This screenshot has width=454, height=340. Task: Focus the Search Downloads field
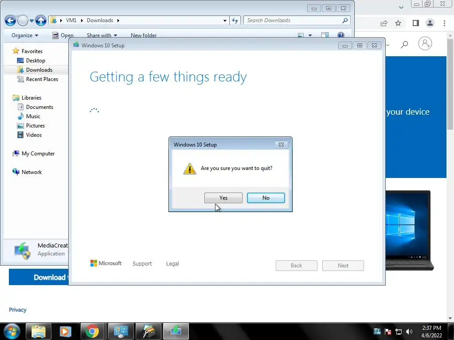[293, 20]
